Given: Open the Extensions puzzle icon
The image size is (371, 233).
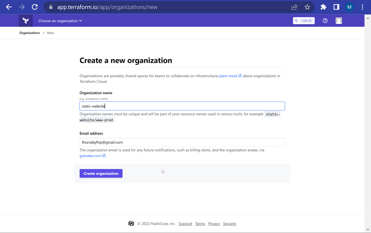Looking at the screenshot, I should 323,7.
